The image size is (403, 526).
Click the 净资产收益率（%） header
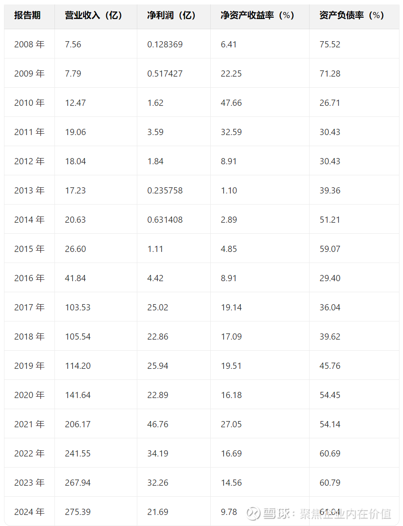(x=257, y=15)
